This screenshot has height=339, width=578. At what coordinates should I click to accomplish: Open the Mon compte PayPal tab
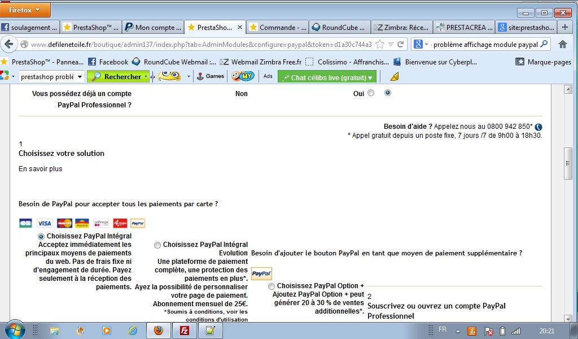[x=154, y=27]
